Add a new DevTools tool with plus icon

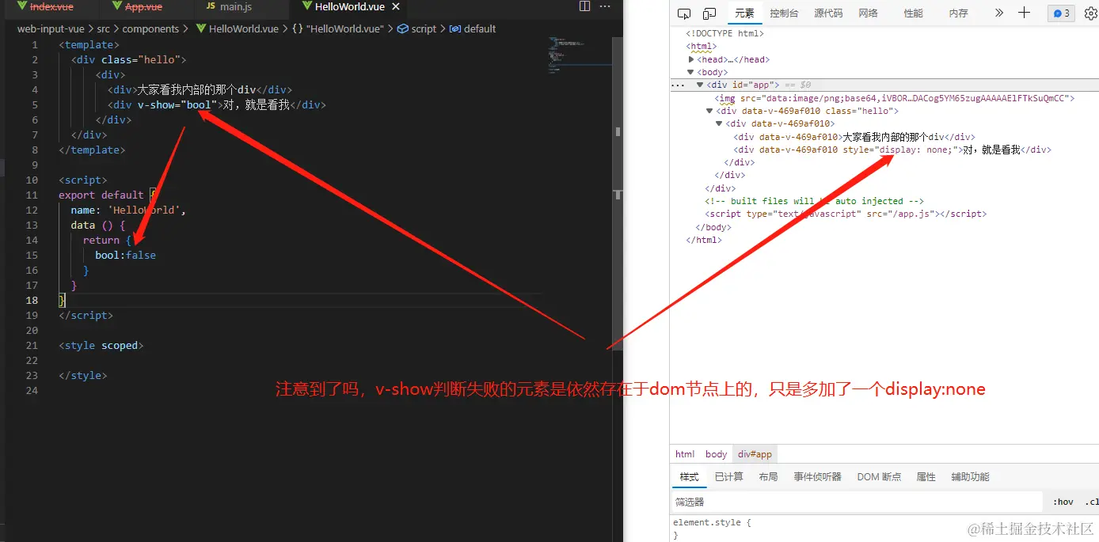(1024, 13)
